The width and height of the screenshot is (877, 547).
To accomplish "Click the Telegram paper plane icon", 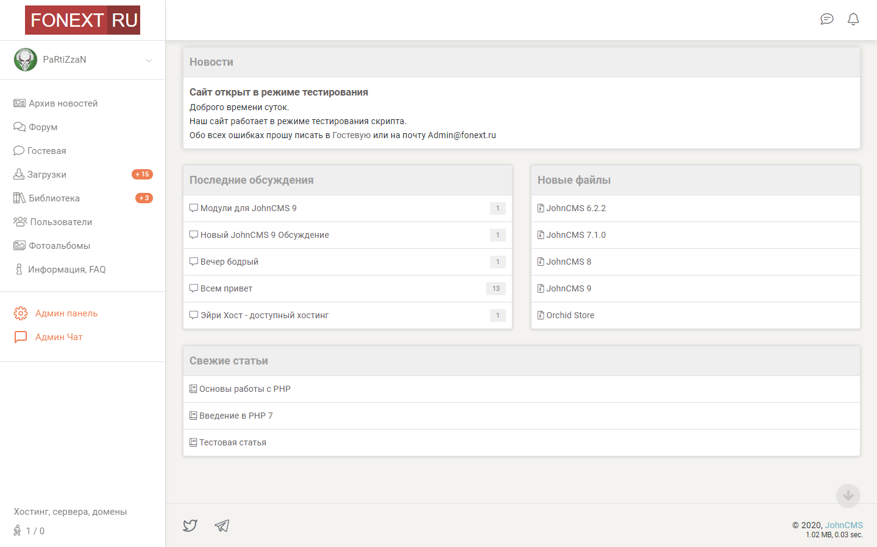I will click(x=222, y=526).
